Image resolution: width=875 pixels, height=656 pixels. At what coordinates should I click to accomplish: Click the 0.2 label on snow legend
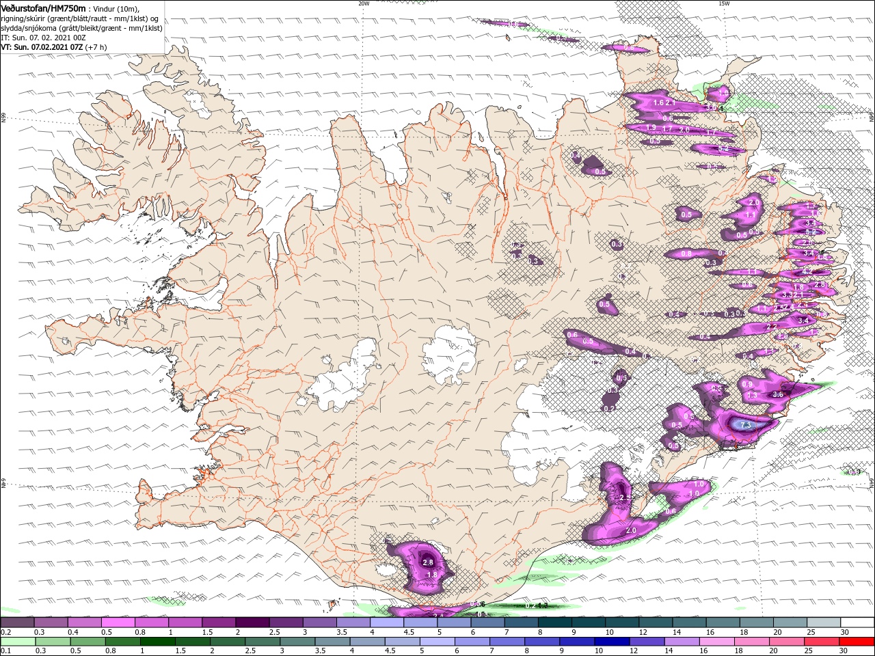(5, 633)
